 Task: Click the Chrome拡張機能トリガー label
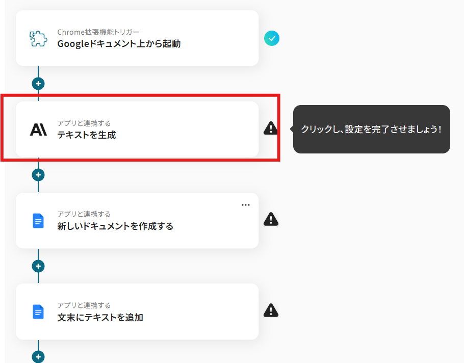coord(98,32)
